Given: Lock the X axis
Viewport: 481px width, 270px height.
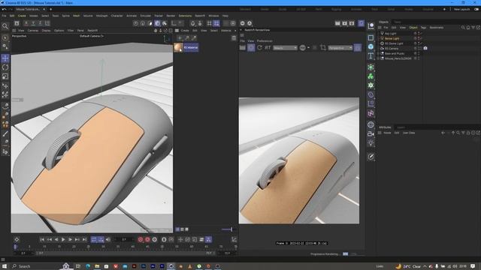Looking at the screenshot, I should pyautogui.click(x=26, y=23).
